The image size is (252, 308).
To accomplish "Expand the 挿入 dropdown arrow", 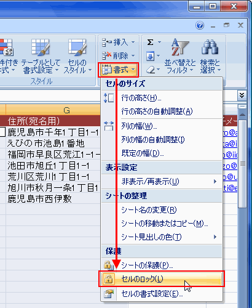I will point(133,43).
